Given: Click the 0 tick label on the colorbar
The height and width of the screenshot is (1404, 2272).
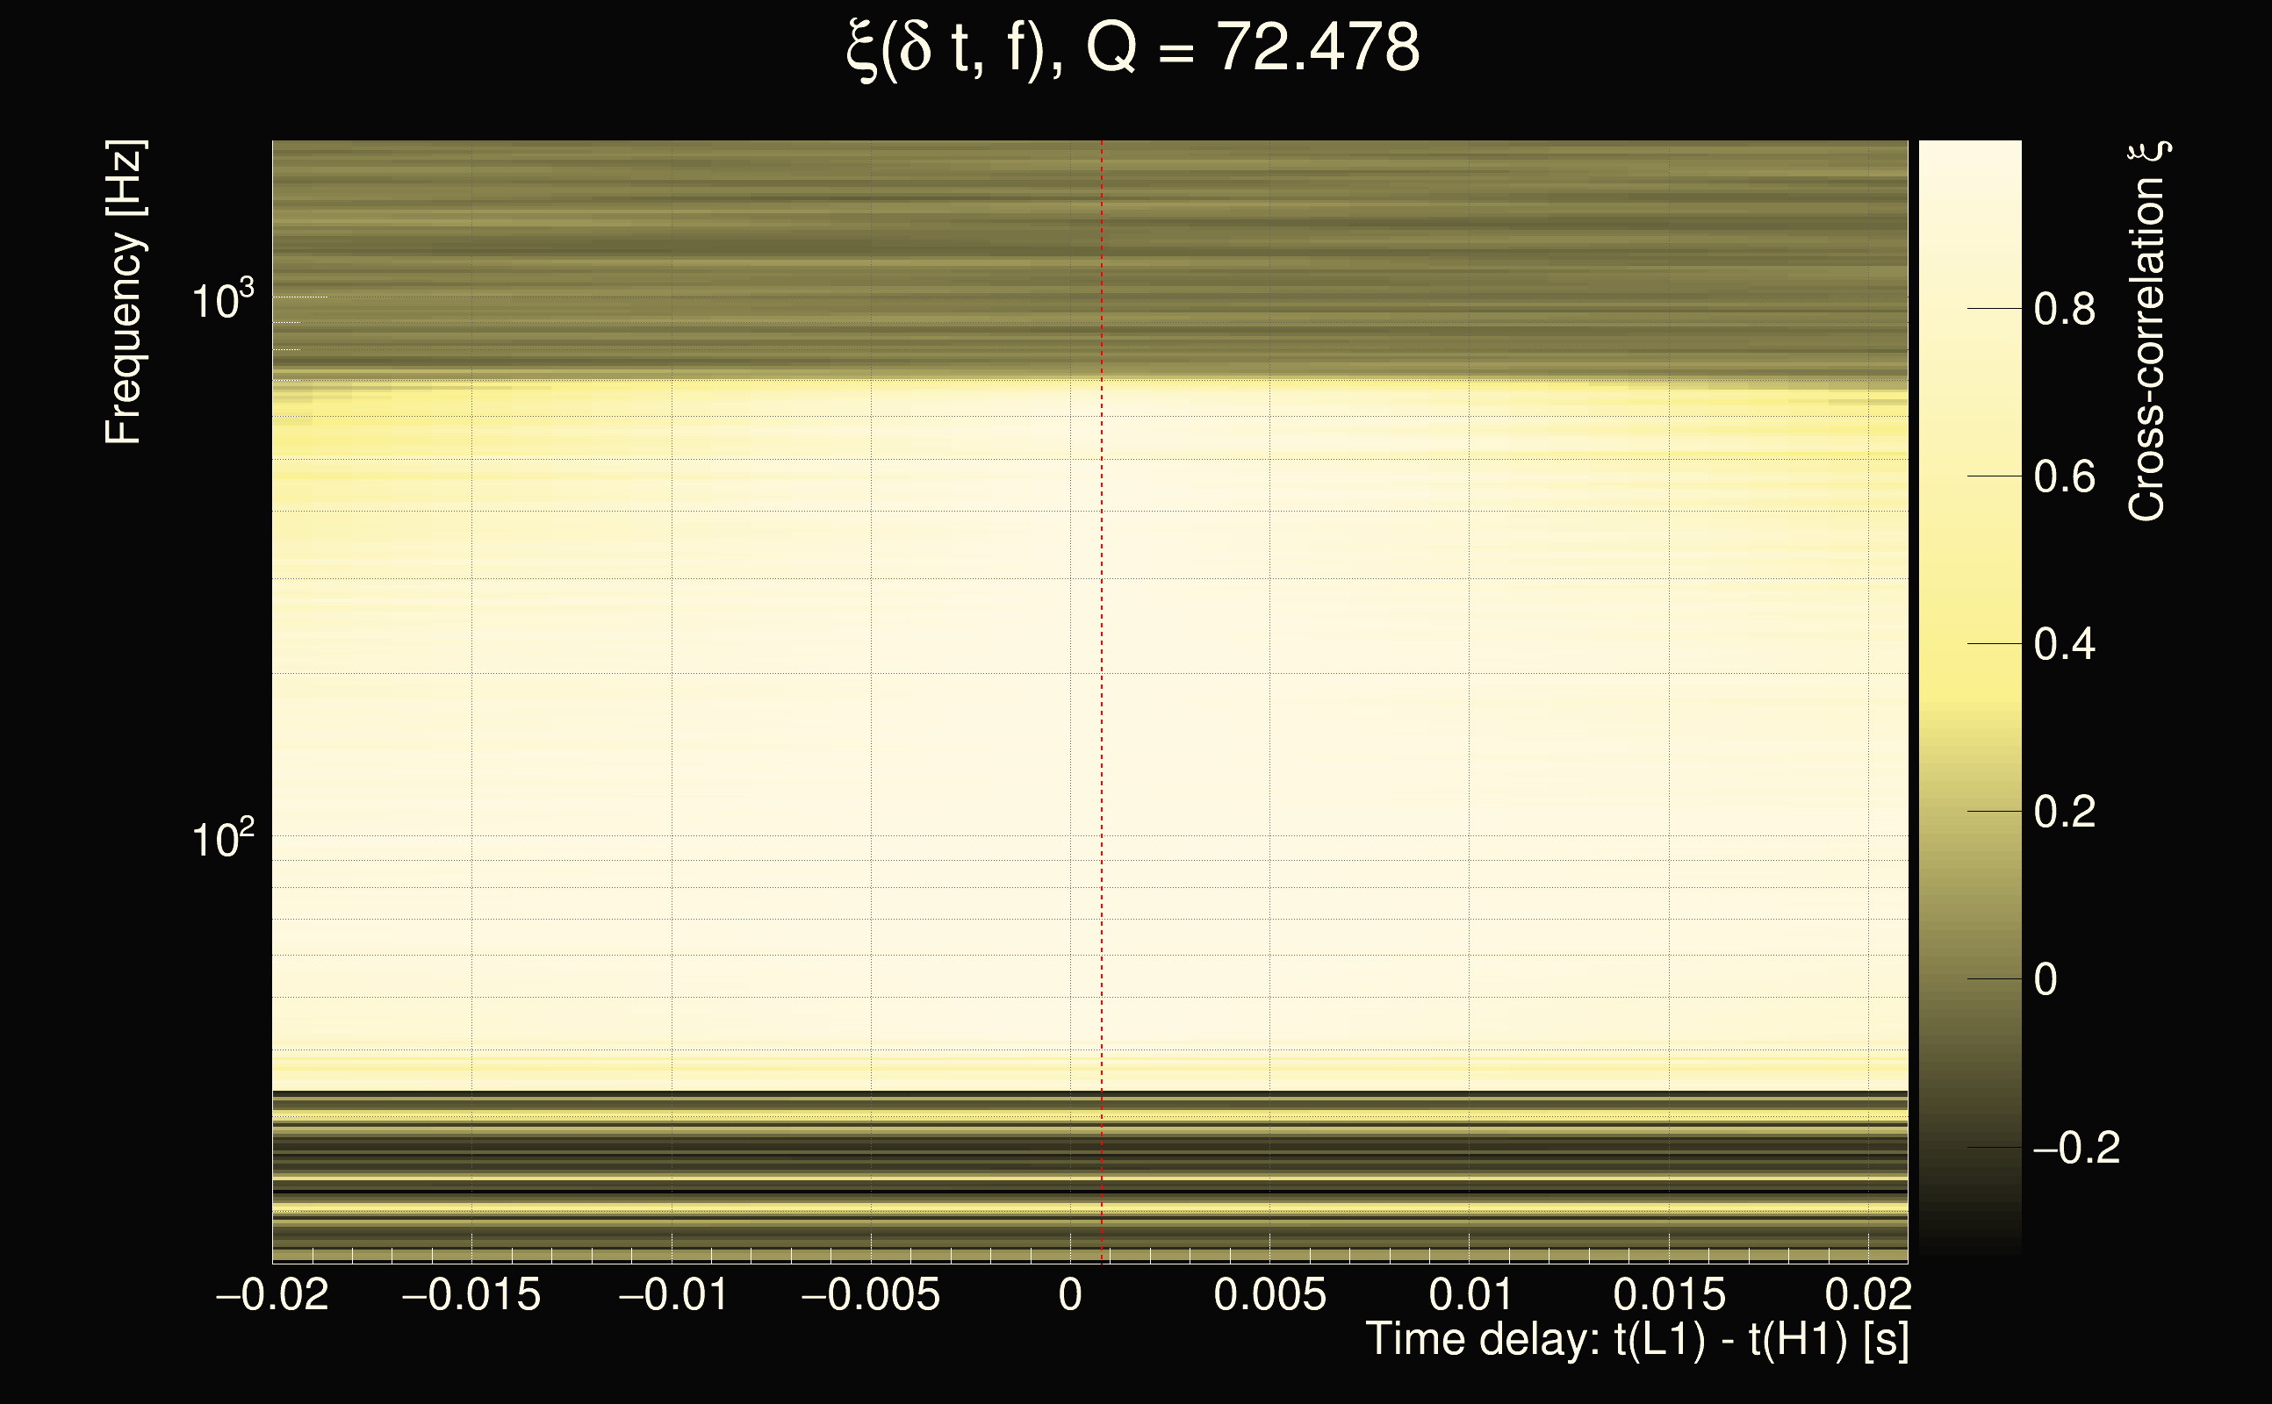Looking at the screenshot, I should 2046,979.
